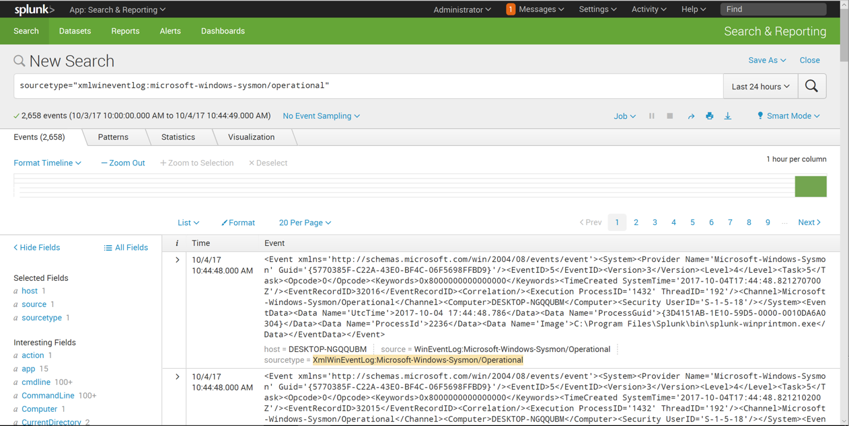
Task: Click the Find input box
Action: [773, 9]
